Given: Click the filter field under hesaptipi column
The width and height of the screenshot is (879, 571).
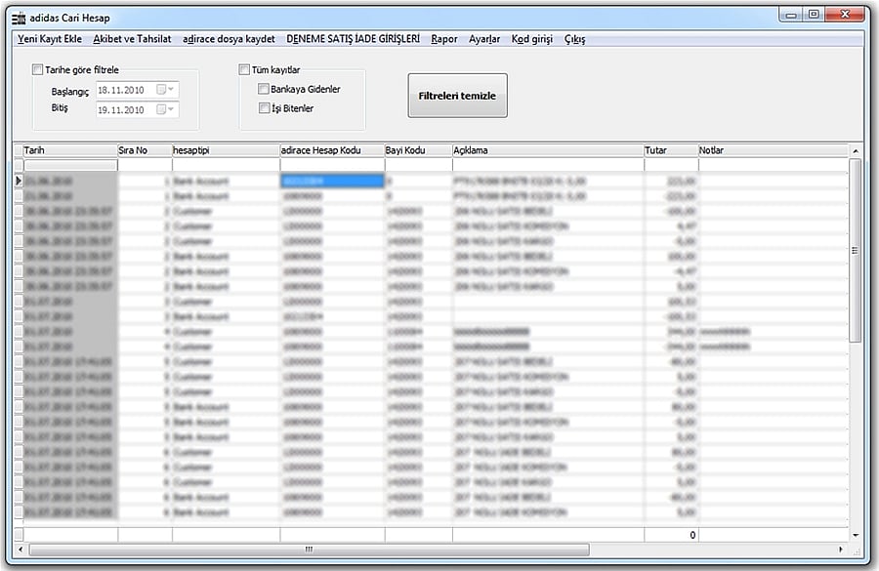Looking at the screenshot, I should 226,165.
